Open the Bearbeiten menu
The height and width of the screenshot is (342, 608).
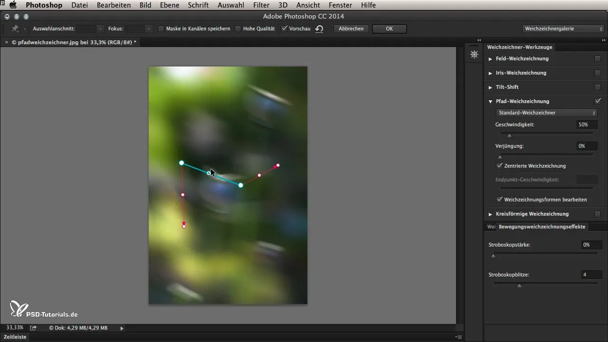(x=114, y=5)
